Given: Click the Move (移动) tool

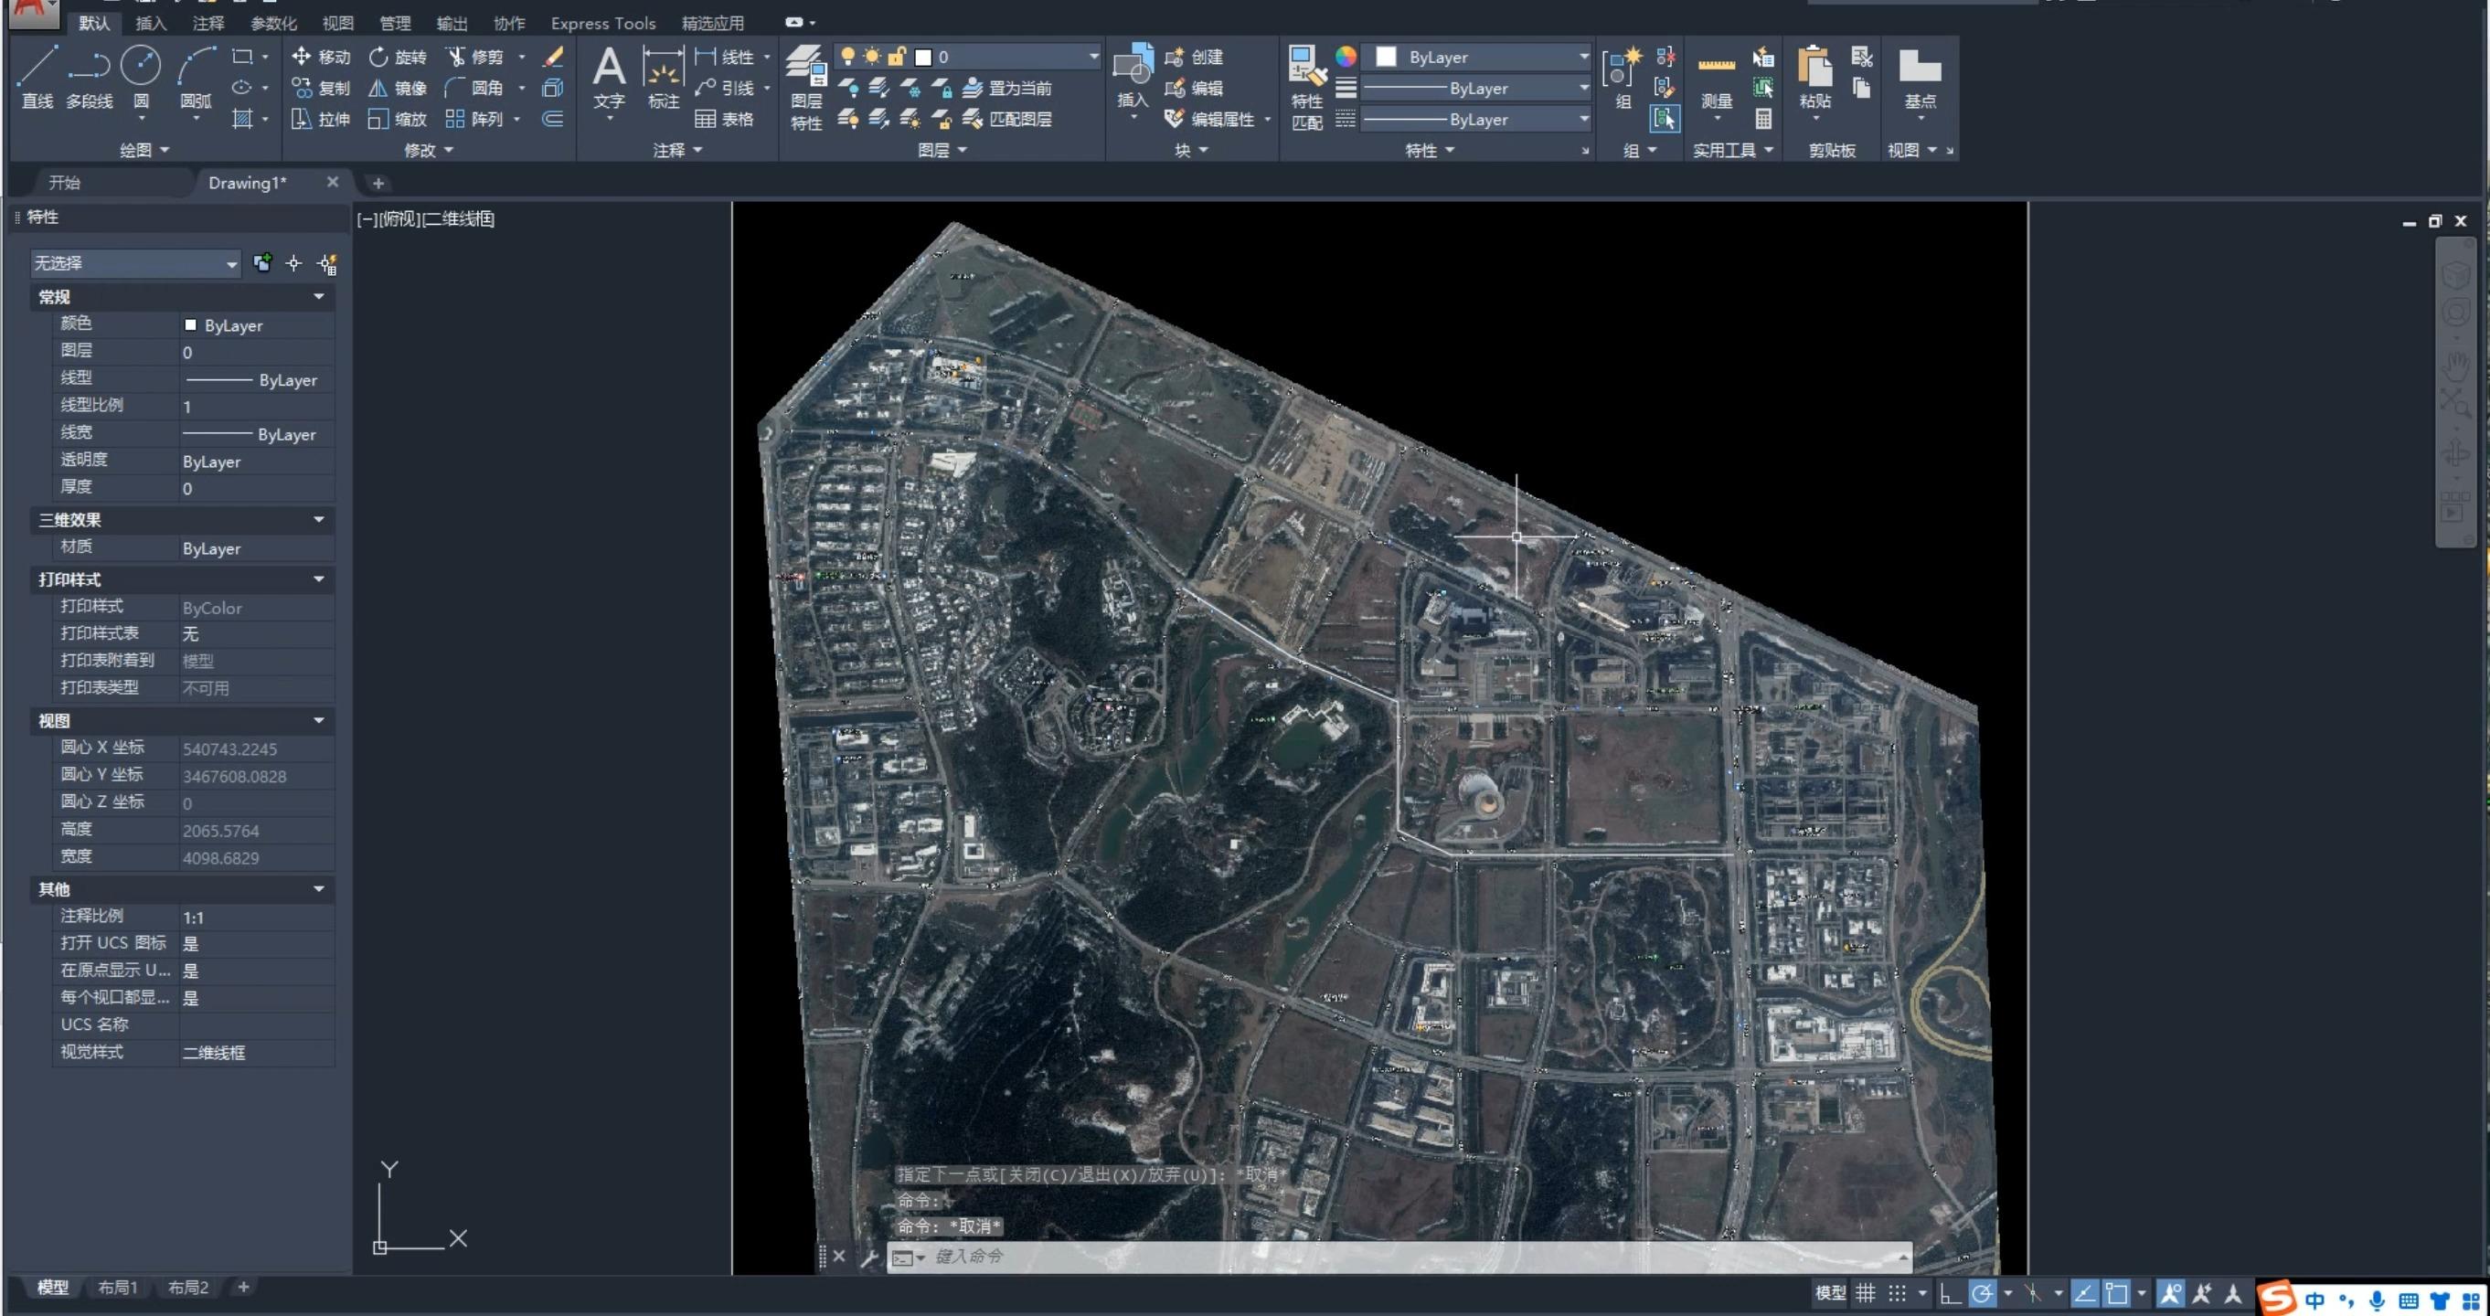Looking at the screenshot, I should tap(321, 57).
